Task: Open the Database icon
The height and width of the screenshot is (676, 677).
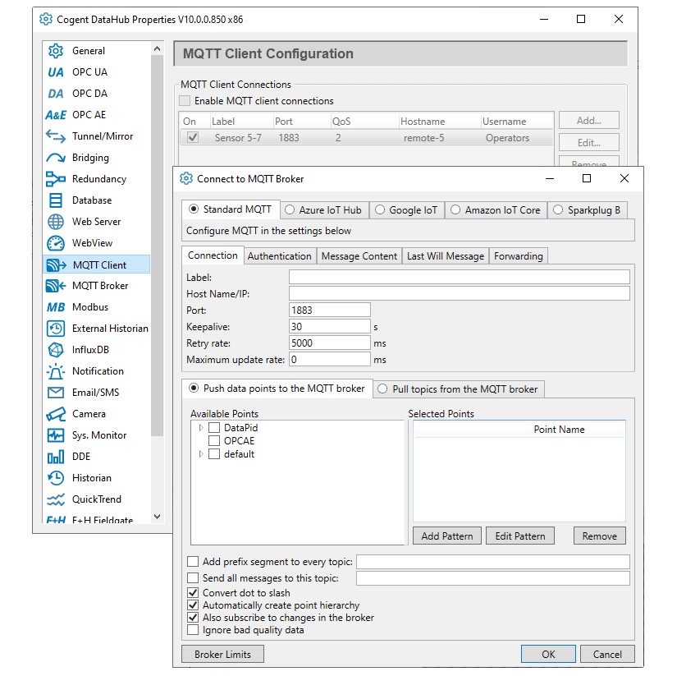Action: pyautogui.click(x=56, y=200)
